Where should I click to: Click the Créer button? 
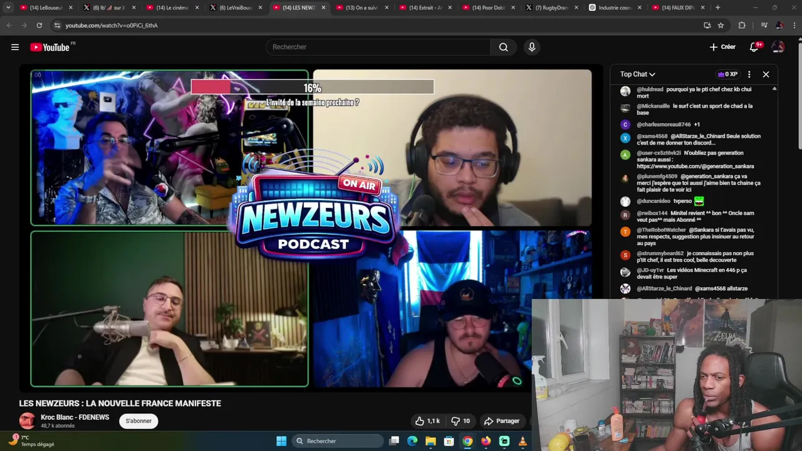722,47
